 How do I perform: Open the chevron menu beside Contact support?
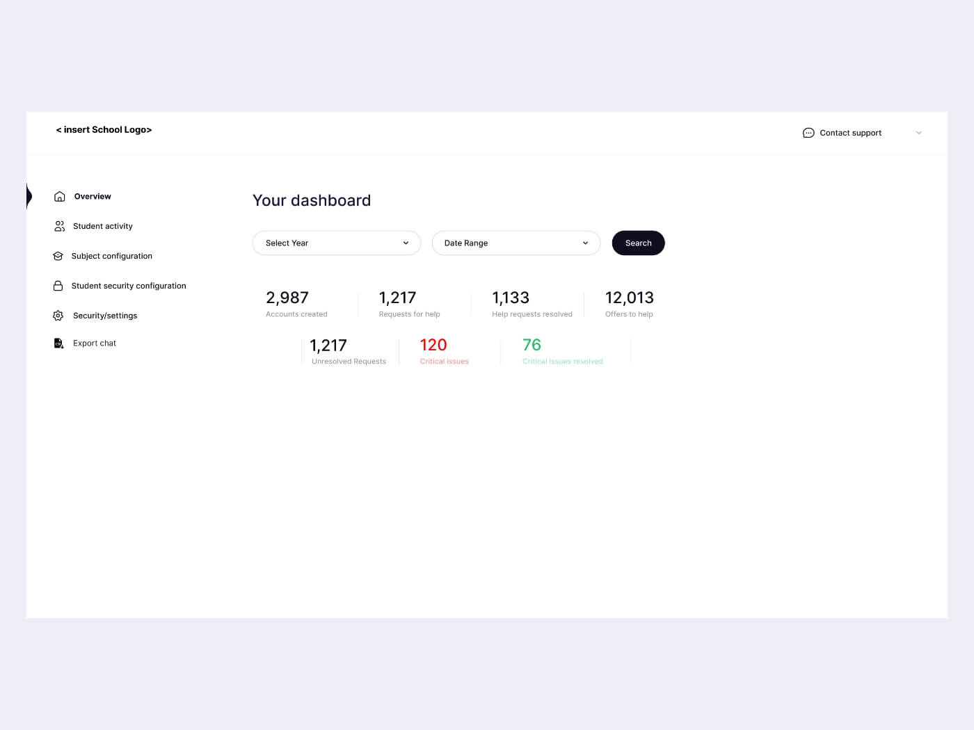[919, 132]
